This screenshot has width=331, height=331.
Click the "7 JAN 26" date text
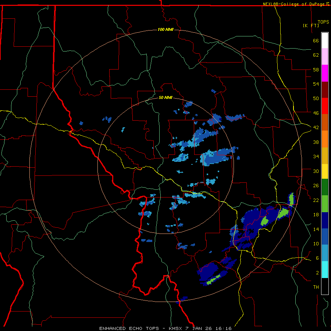tap(199, 328)
